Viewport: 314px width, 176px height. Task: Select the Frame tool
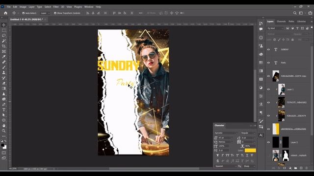(x=4, y=51)
